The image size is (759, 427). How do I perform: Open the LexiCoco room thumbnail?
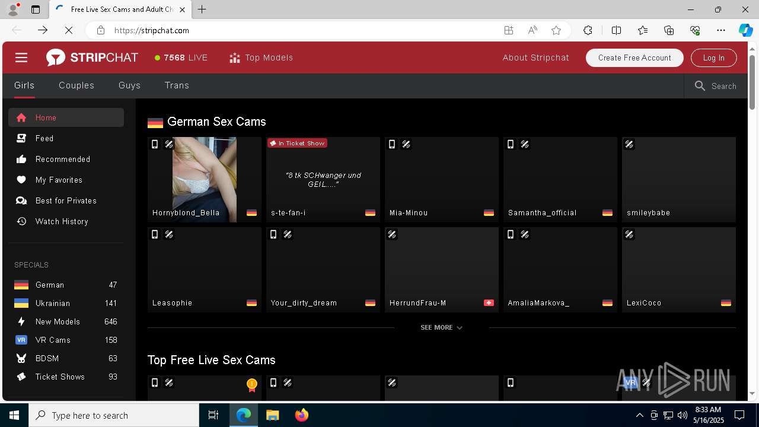click(x=679, y=270)
